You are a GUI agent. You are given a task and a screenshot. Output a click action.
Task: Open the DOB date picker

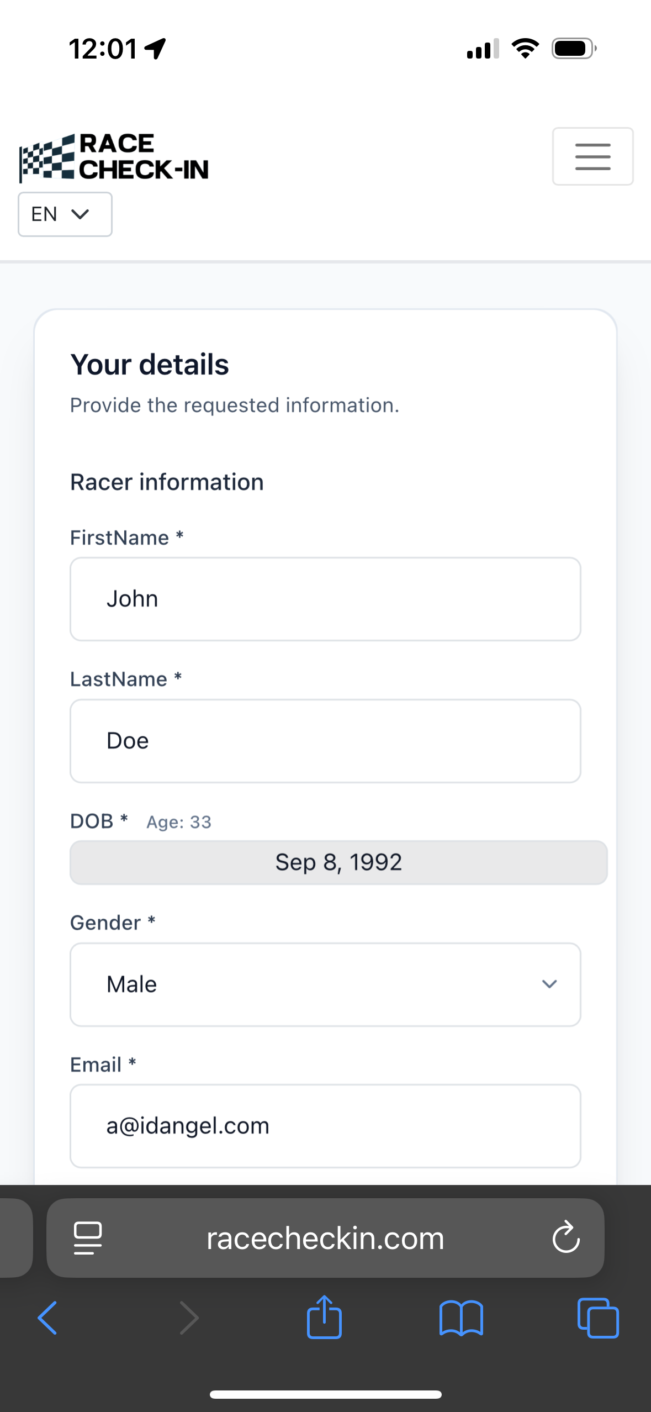tap(338, 862)
